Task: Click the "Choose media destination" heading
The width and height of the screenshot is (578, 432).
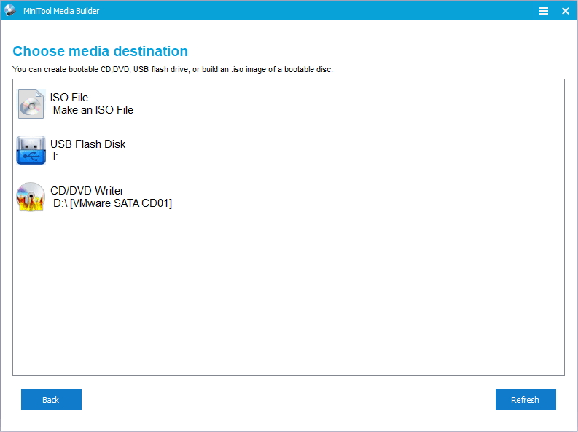Action: (x=101, y=51)
